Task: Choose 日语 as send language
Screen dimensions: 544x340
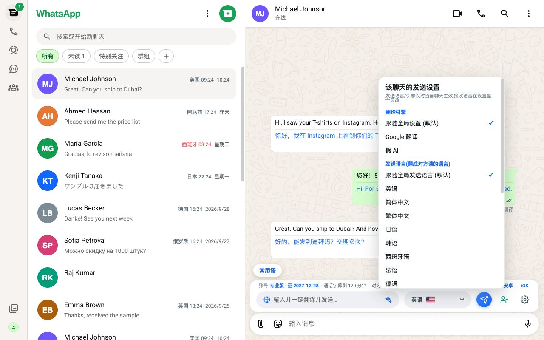Action: click(x=440, y=229)
